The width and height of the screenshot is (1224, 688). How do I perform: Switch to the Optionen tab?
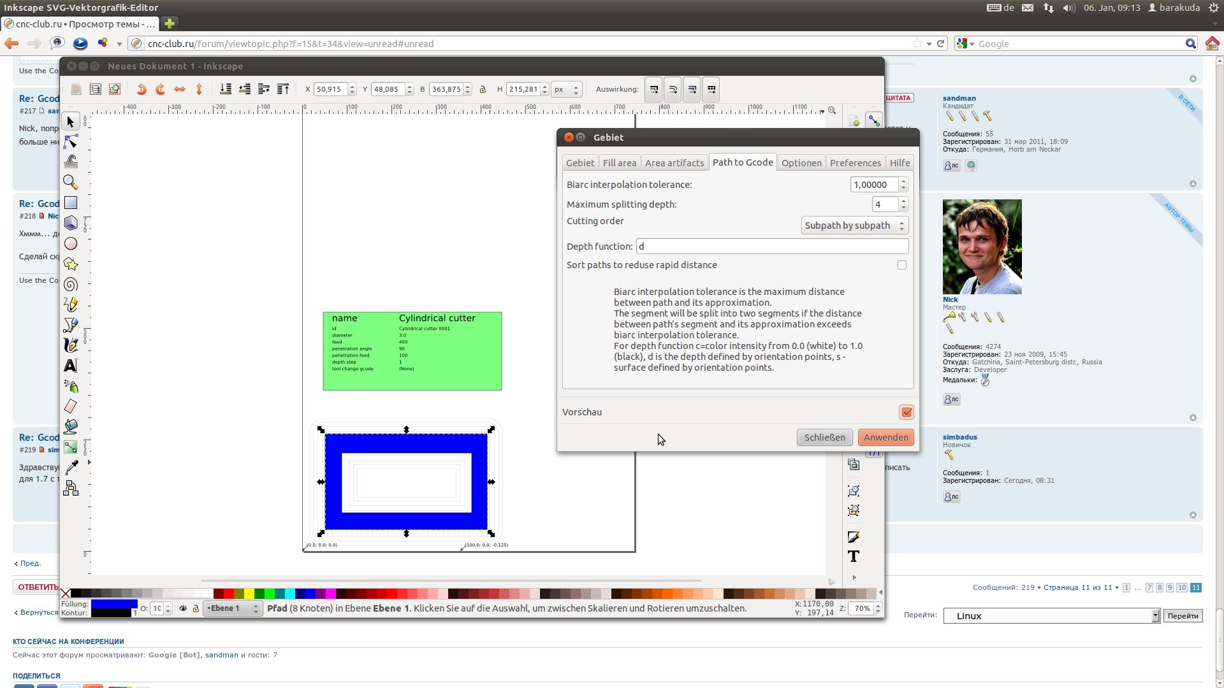point(801,163)
